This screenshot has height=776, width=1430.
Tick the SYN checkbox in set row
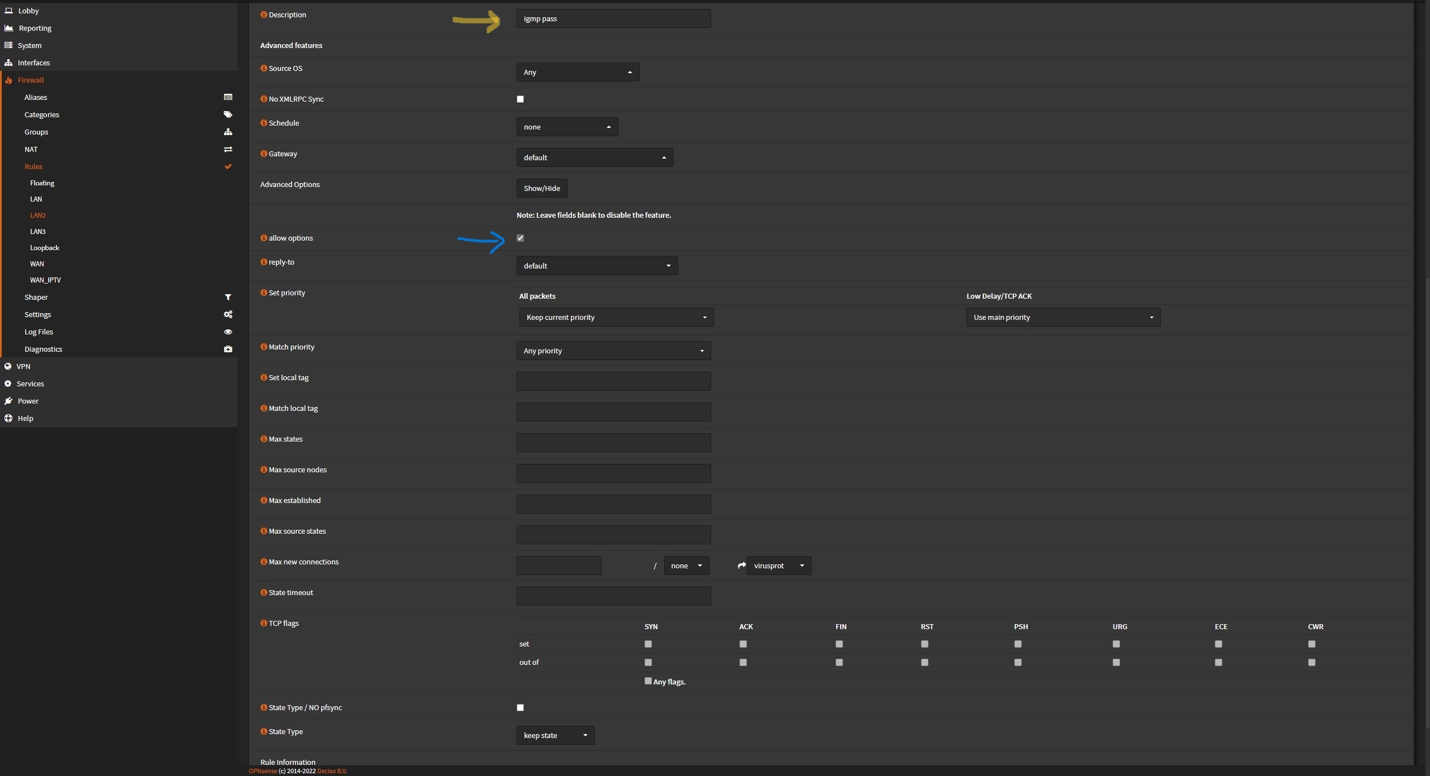click(648, 644)
